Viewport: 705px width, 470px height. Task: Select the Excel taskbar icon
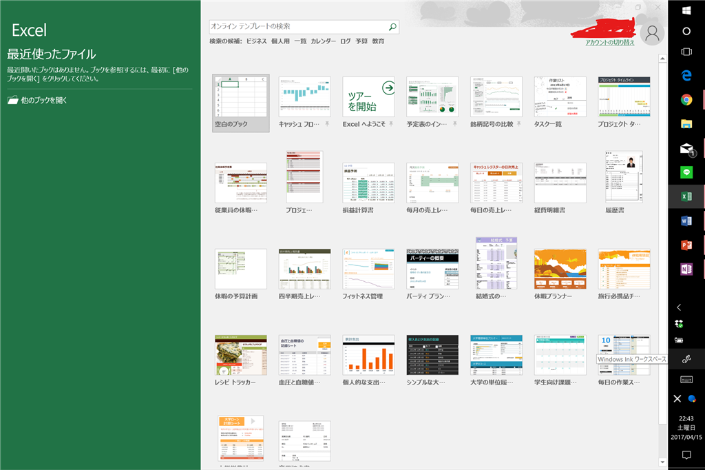click(x=686, y=196)
